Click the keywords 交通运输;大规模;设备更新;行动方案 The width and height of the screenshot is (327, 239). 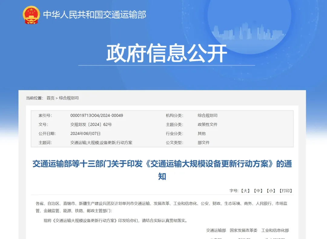pyautogui.click(x=101, y=142)
